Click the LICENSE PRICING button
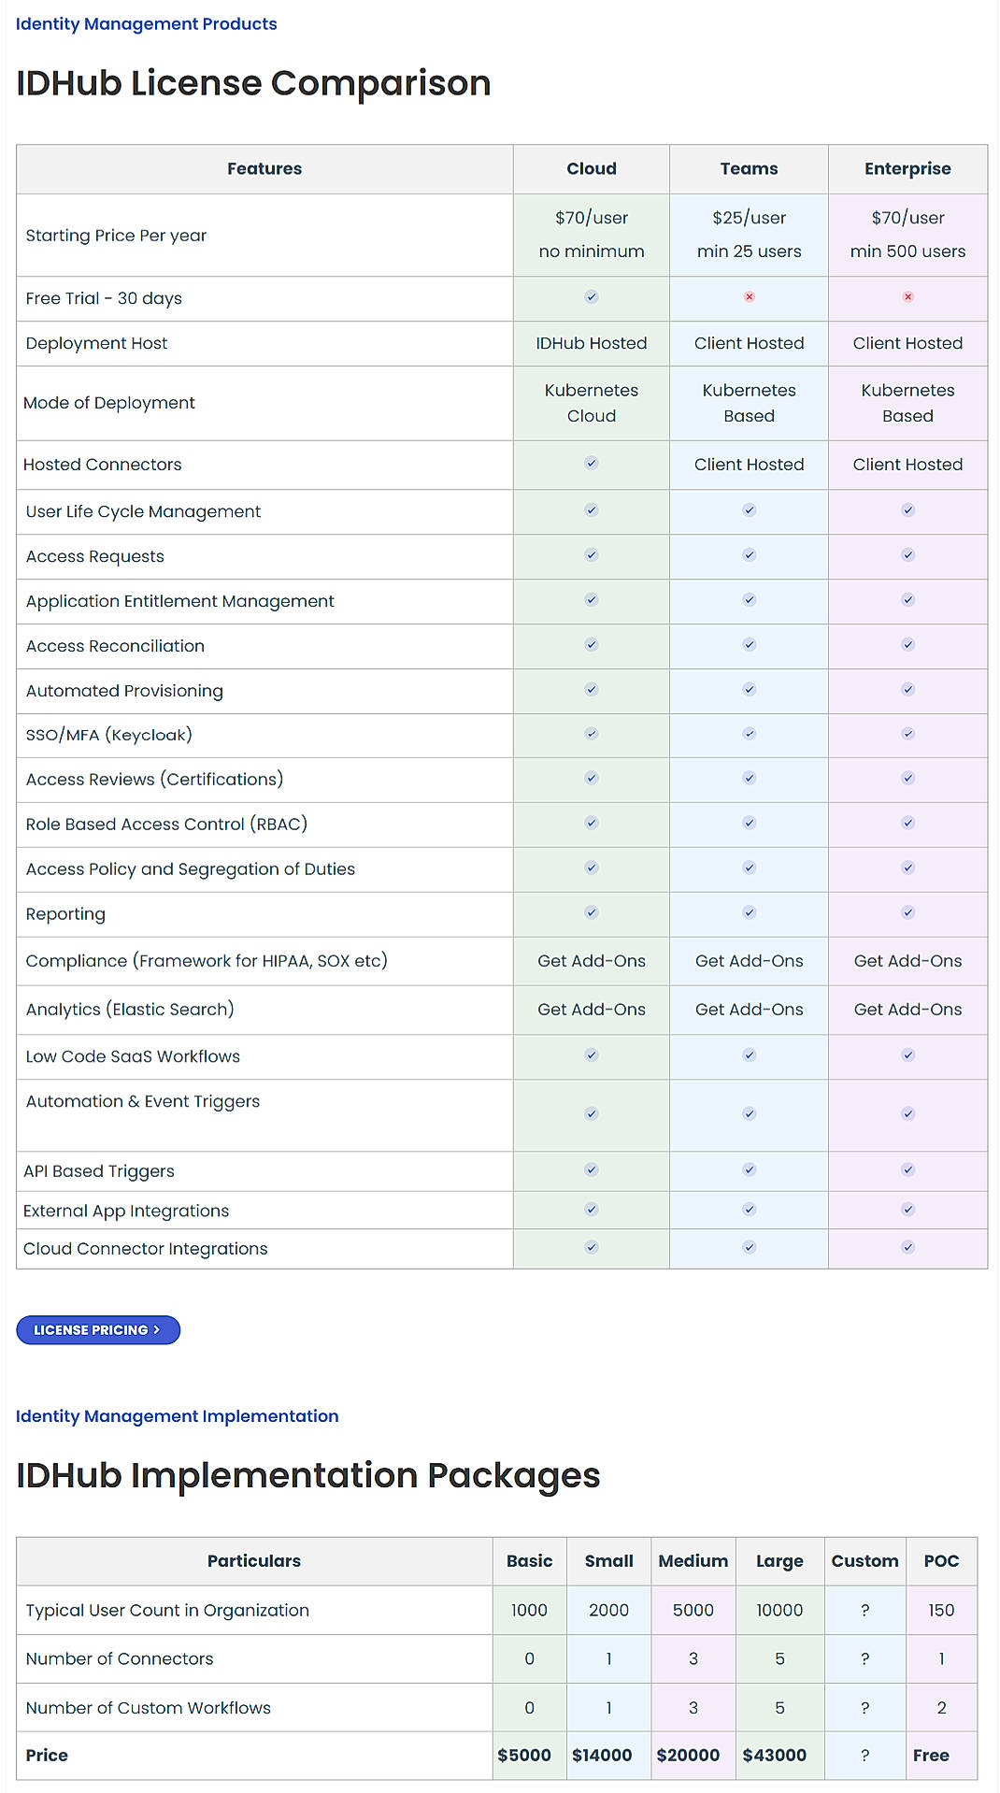The height and width of the screenshot is (1793, 1000). 98,1329
